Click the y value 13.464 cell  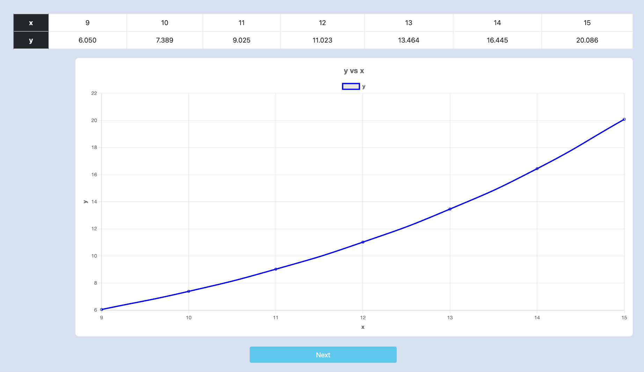pyautogui.click(x=409, y=40)
